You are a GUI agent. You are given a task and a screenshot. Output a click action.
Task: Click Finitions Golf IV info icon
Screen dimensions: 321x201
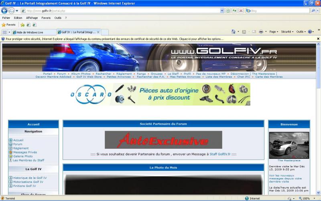[x=11, y=186]
